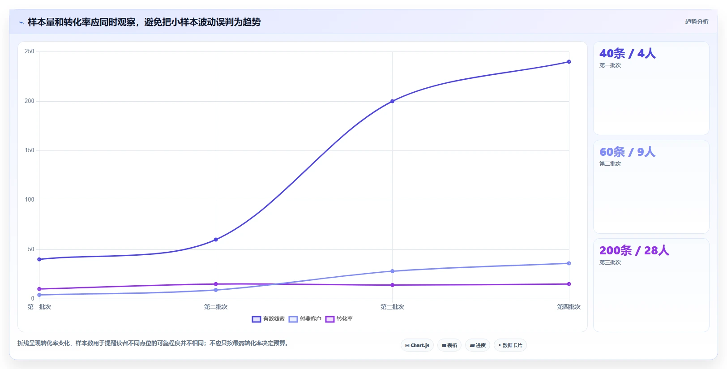
Task: Click the 50 y-axis tick label
Action: (x=31, y=249)
